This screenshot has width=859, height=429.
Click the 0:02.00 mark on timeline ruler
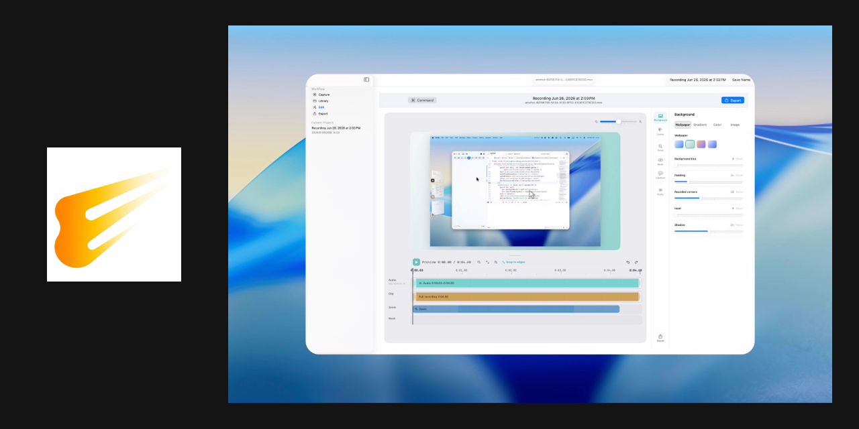pos(511,270)
